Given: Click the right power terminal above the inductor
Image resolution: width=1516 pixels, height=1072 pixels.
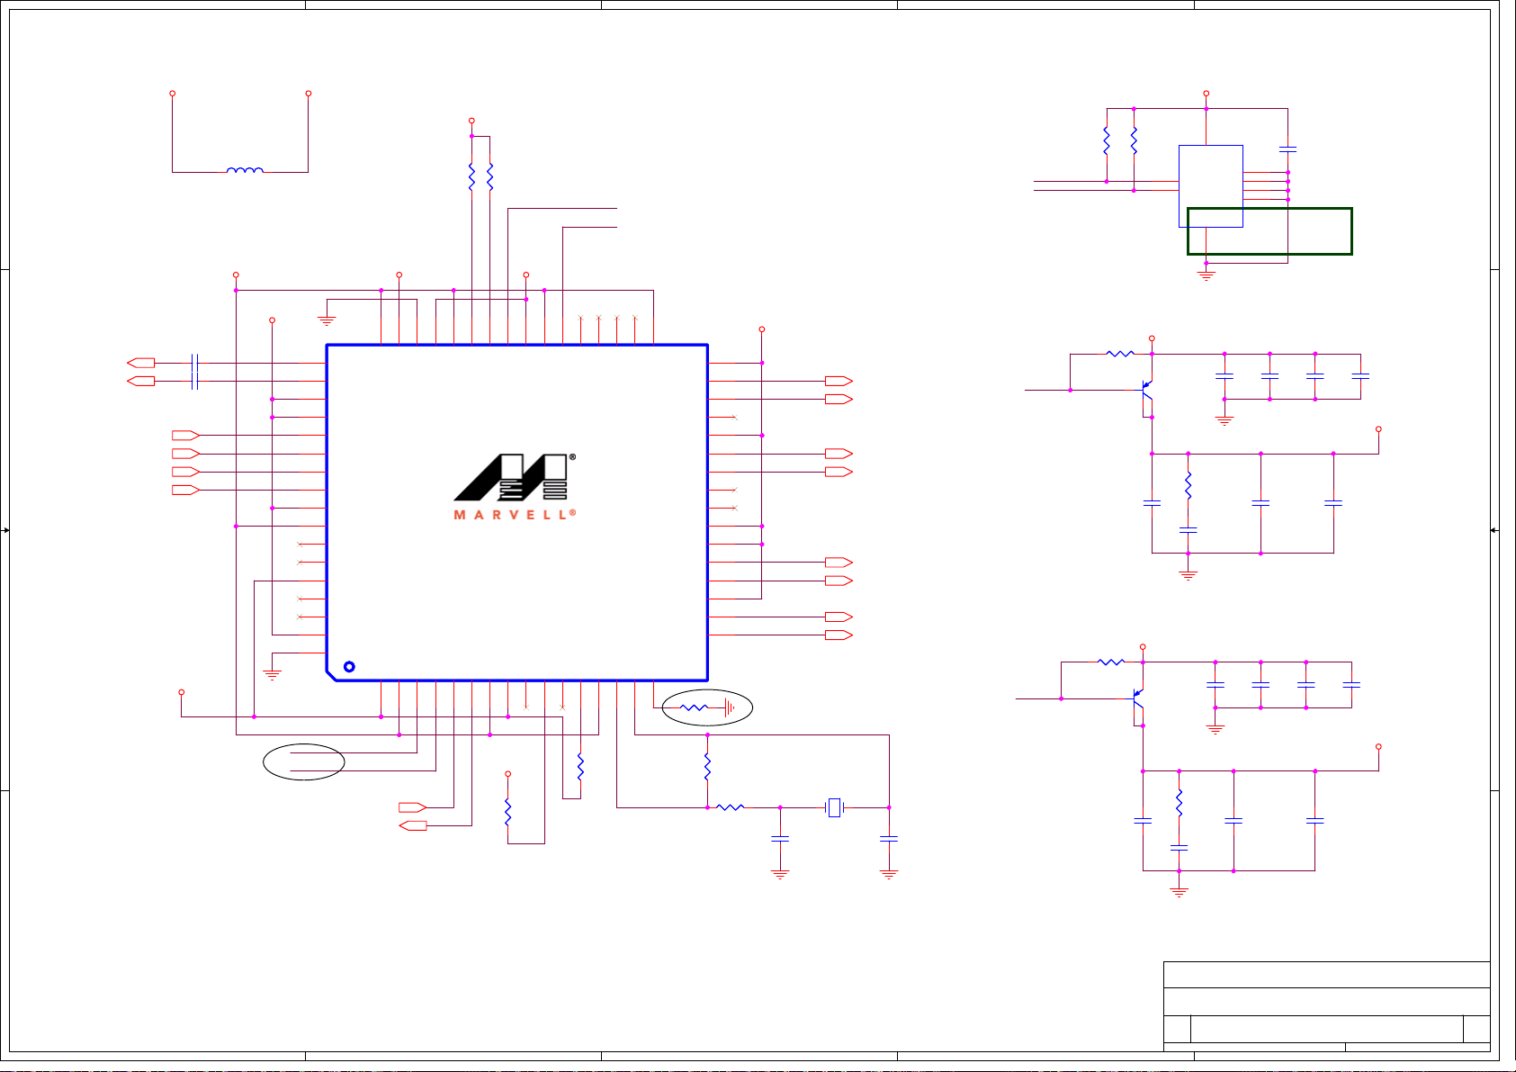Looking at the screenshot, I should pyautogui.click(x=308, y=94).
